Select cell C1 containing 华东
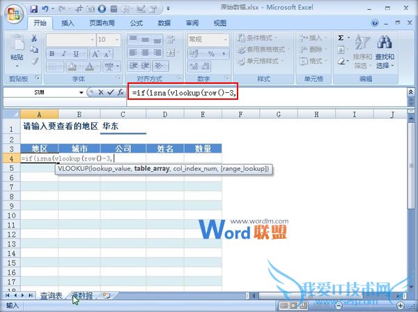Viewport: 418px width, 312px height. tap(123, 126)
